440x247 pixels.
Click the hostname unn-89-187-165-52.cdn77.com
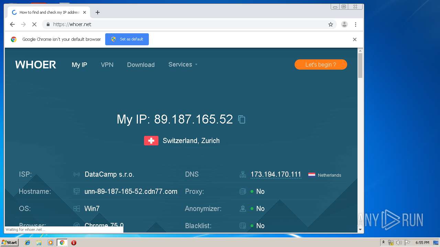(131, 191)
